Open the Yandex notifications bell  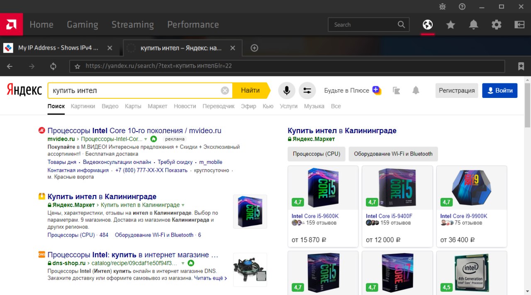tap(416, 90)
